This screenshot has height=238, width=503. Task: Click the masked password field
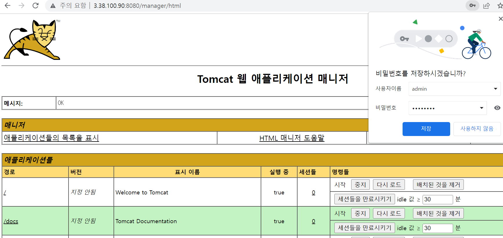448,108
